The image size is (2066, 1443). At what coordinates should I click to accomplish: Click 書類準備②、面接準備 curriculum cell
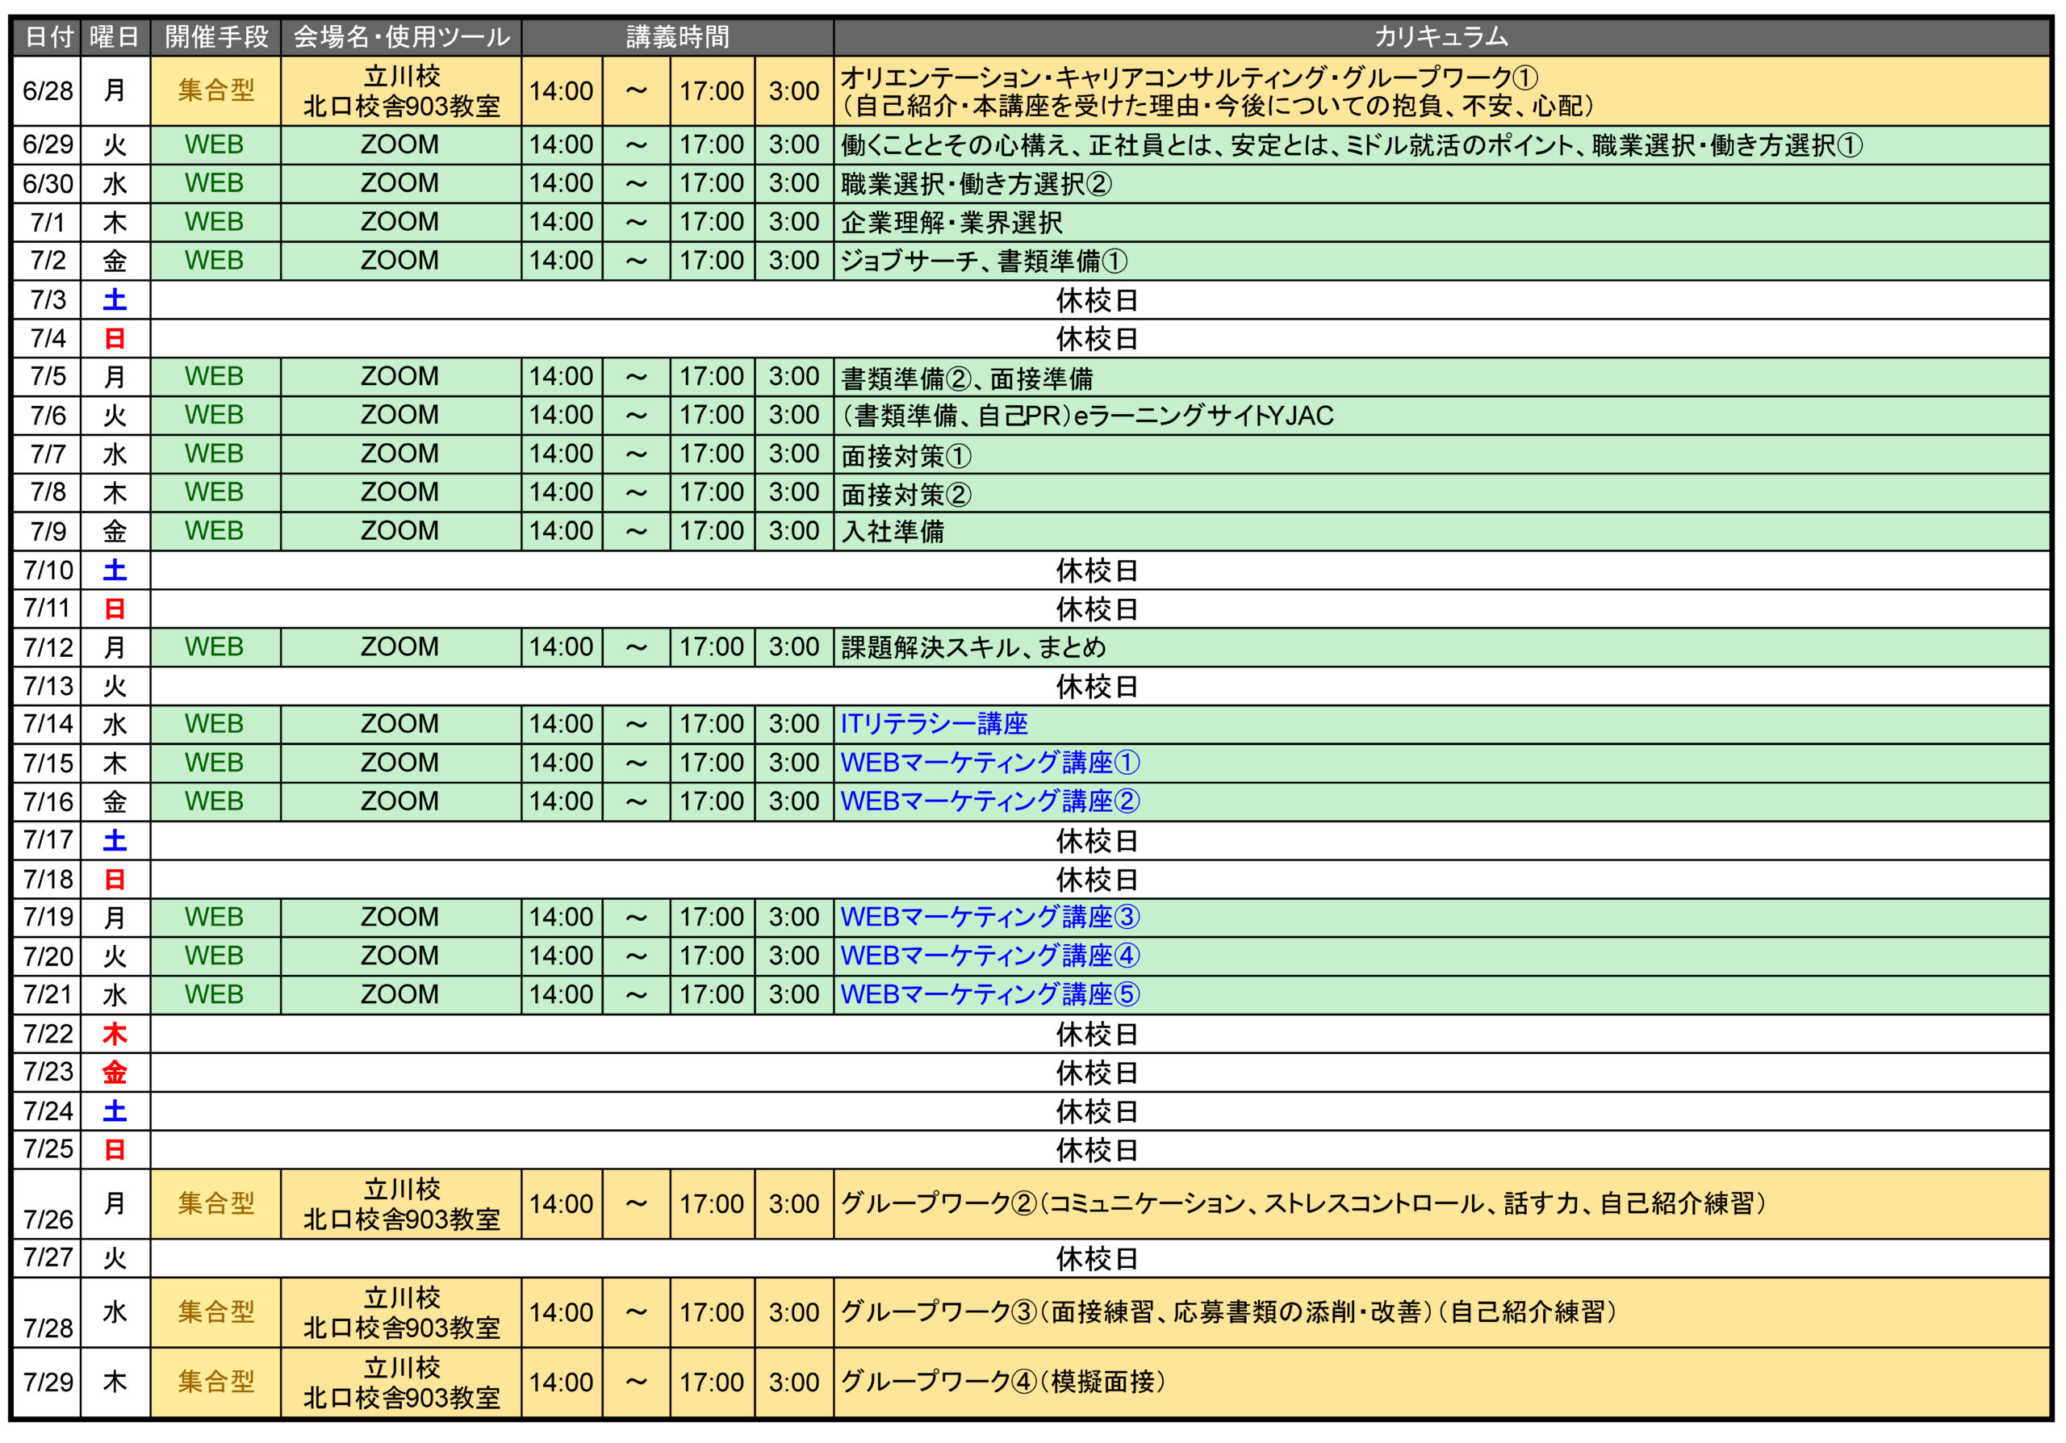[x=1441, y=377]
